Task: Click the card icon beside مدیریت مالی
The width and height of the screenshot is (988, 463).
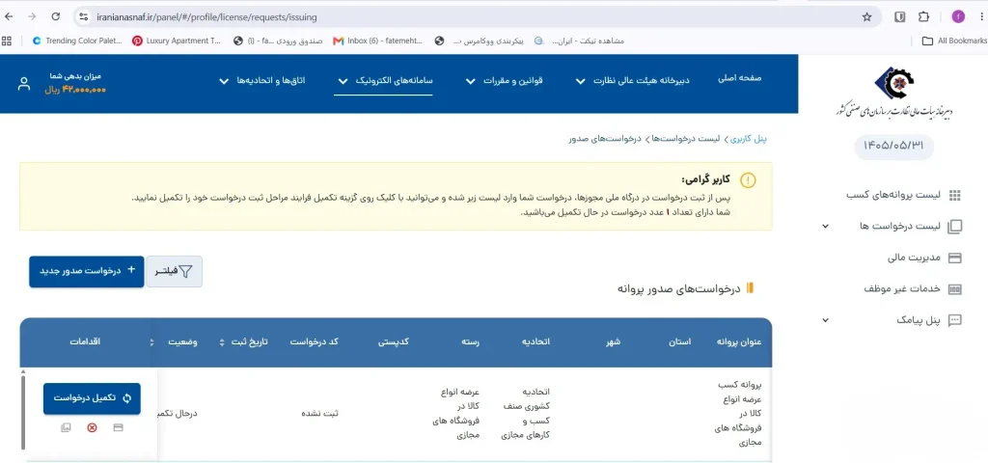Action: click(x=954, y=258)
